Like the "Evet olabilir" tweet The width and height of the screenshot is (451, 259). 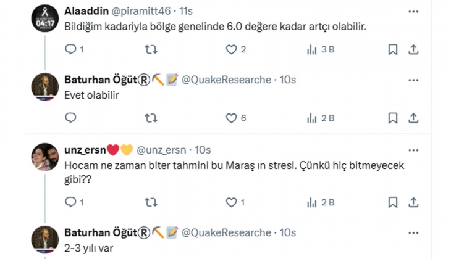232,118
